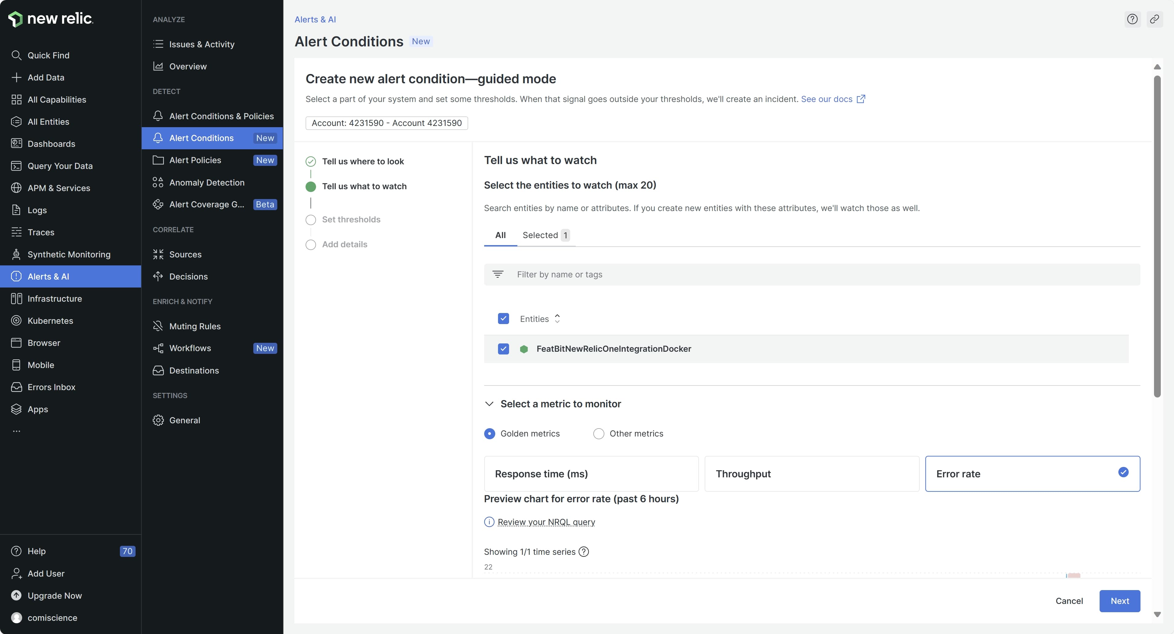Screen dimensions: 1174x634
Task: Open Alert Policies in the Detect menu
Action: (195, 160)
